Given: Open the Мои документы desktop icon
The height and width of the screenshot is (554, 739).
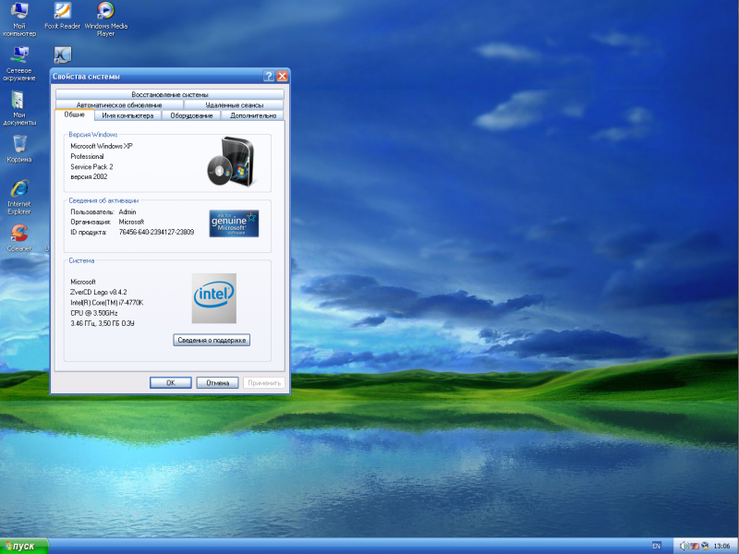Looking at the screenshot, I should click(x=19, y=108).
